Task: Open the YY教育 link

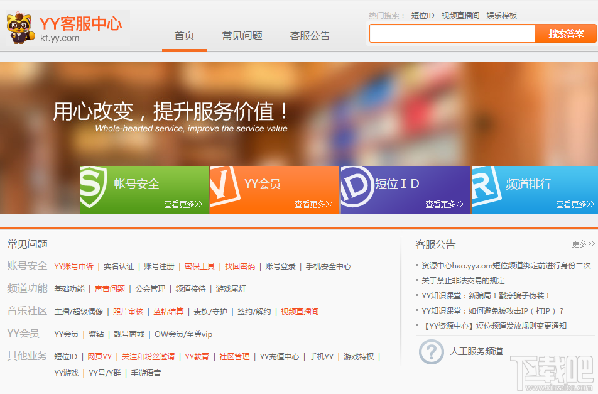Action: tap(197, 357)
